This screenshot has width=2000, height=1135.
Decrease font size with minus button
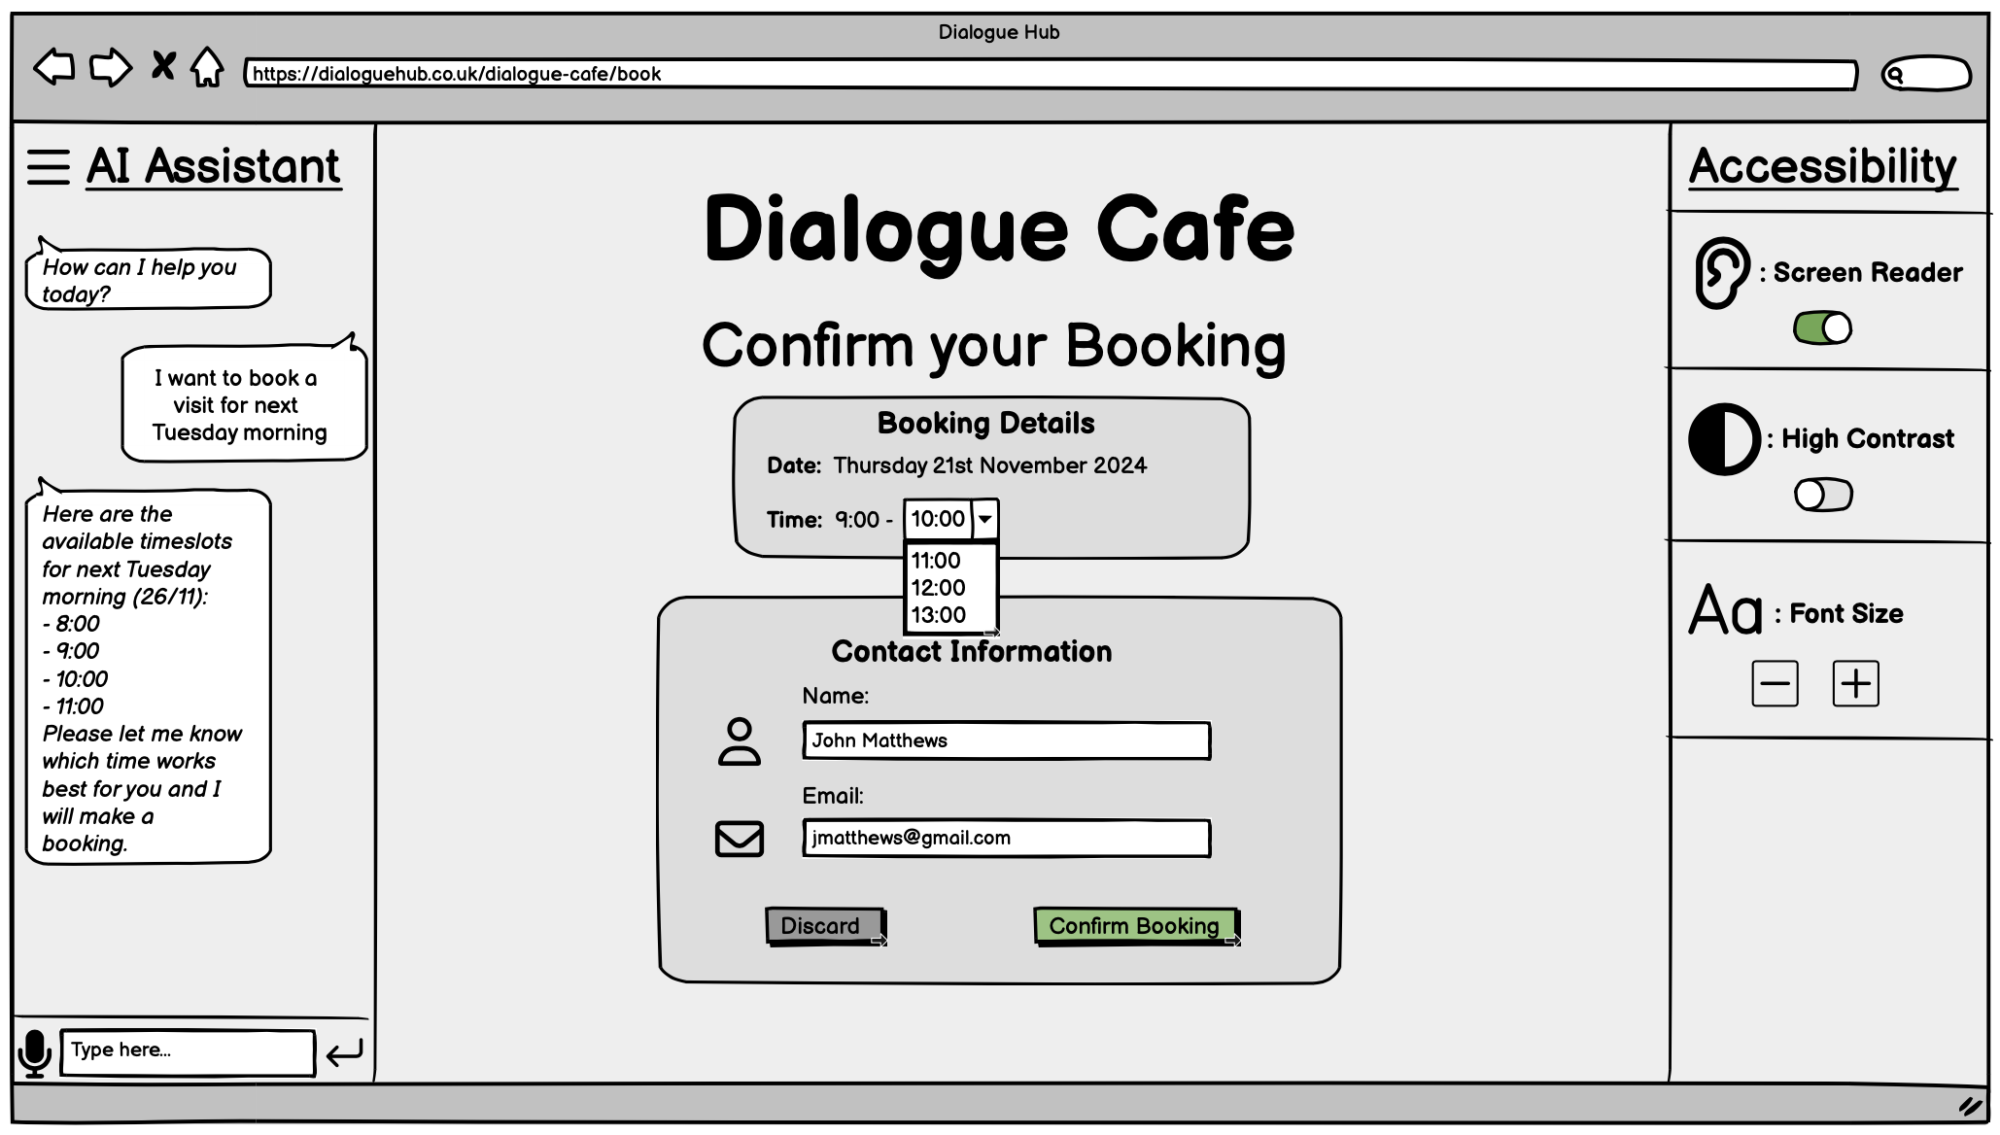click(x=1775, y=684)
